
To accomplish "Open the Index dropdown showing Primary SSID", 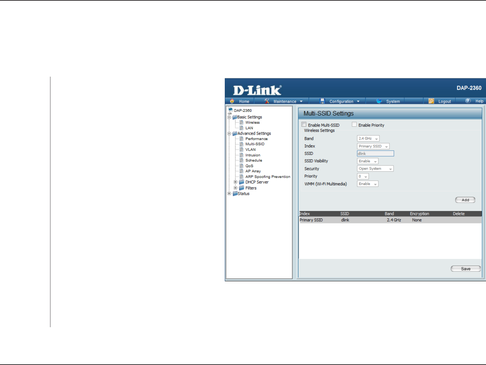I will coord(373,146).
